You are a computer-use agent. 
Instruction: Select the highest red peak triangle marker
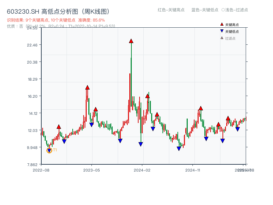coord(131,41)
